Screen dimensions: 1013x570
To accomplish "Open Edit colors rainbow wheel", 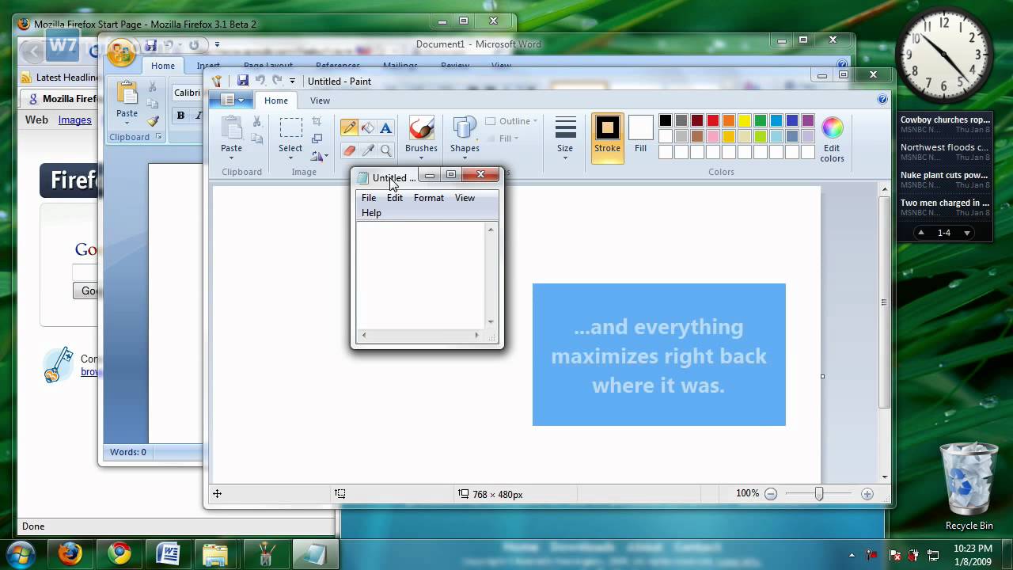I will (833, 127).
